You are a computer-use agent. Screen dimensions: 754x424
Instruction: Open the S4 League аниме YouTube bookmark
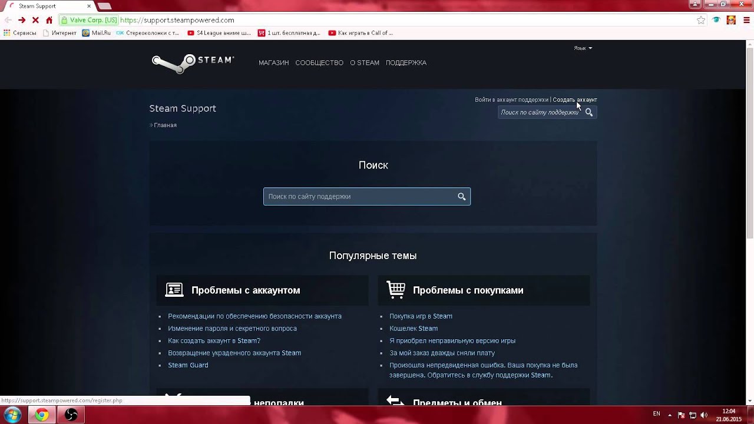click(x=219, y=33)
